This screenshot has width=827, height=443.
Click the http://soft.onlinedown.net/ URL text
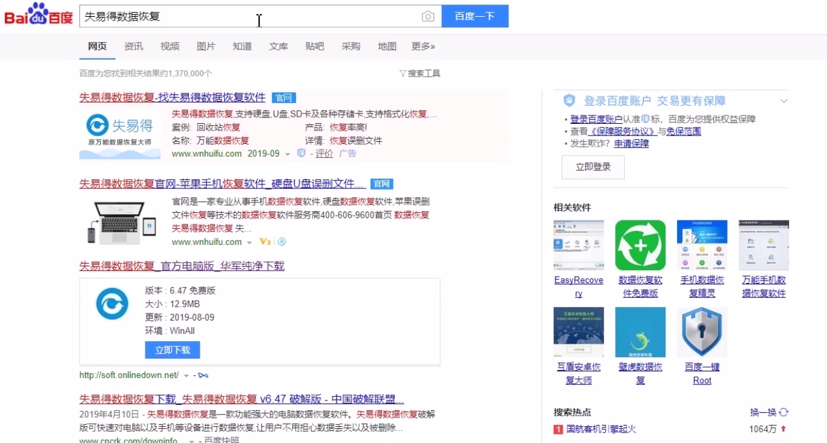pyautogui.click(x=129, y=375)
